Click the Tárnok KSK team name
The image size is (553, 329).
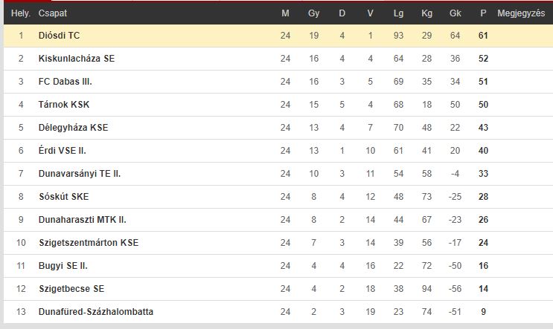pos(64,105)
